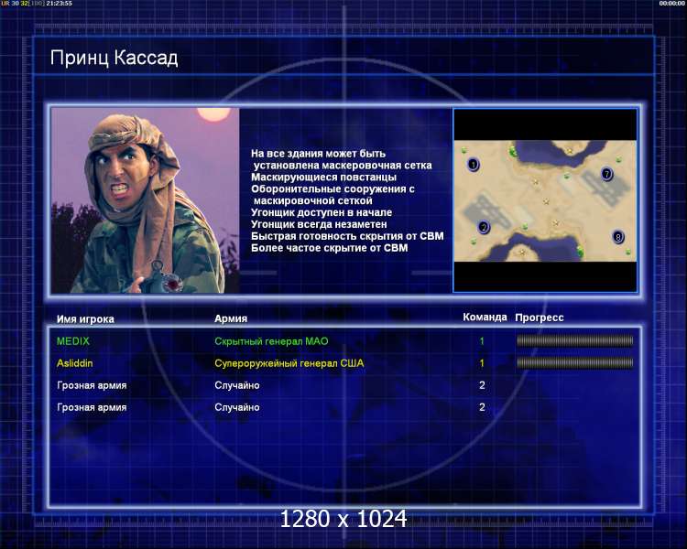
Task: Click start position marker 7 on the map
Action: click(606, 174)
